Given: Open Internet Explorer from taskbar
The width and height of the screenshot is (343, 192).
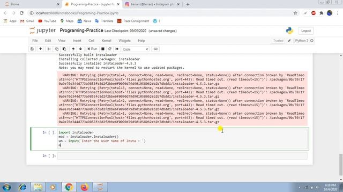Looking at the screenshot, I should (x=23, y=187).
